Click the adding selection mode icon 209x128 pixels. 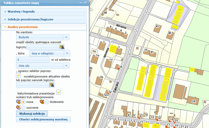pos(42,102)
